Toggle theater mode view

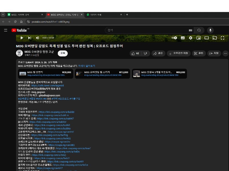click(x=206, y=38)
